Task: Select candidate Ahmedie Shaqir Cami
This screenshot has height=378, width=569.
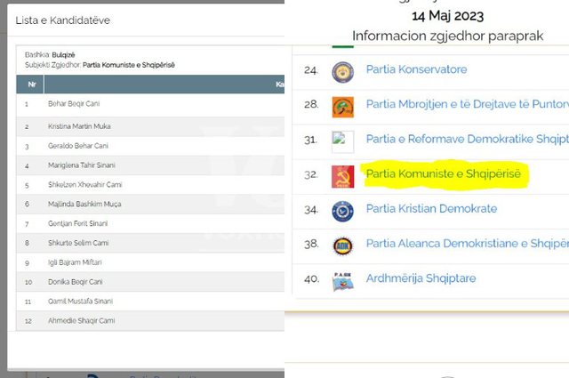Action: [x=81, y=321]
